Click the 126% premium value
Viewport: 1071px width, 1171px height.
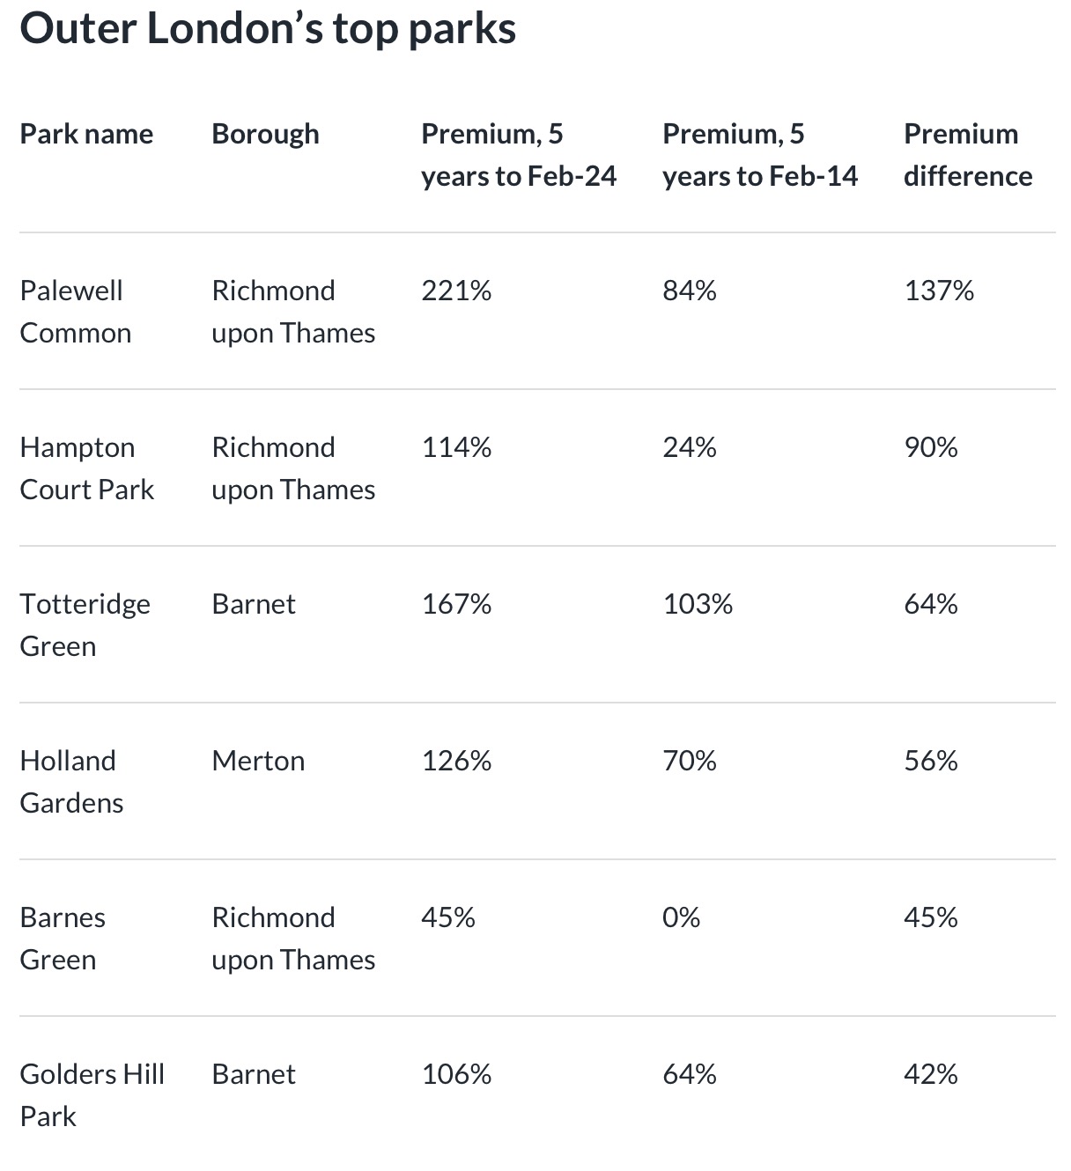(x=456, y=761)
